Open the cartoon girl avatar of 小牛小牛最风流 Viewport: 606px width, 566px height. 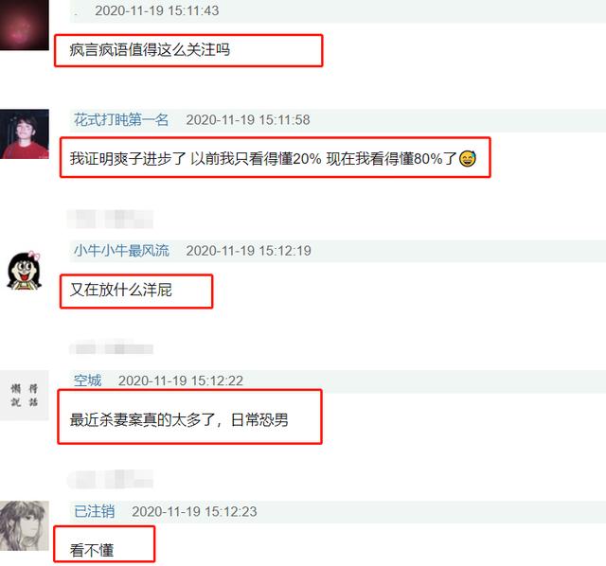point(25,271)
